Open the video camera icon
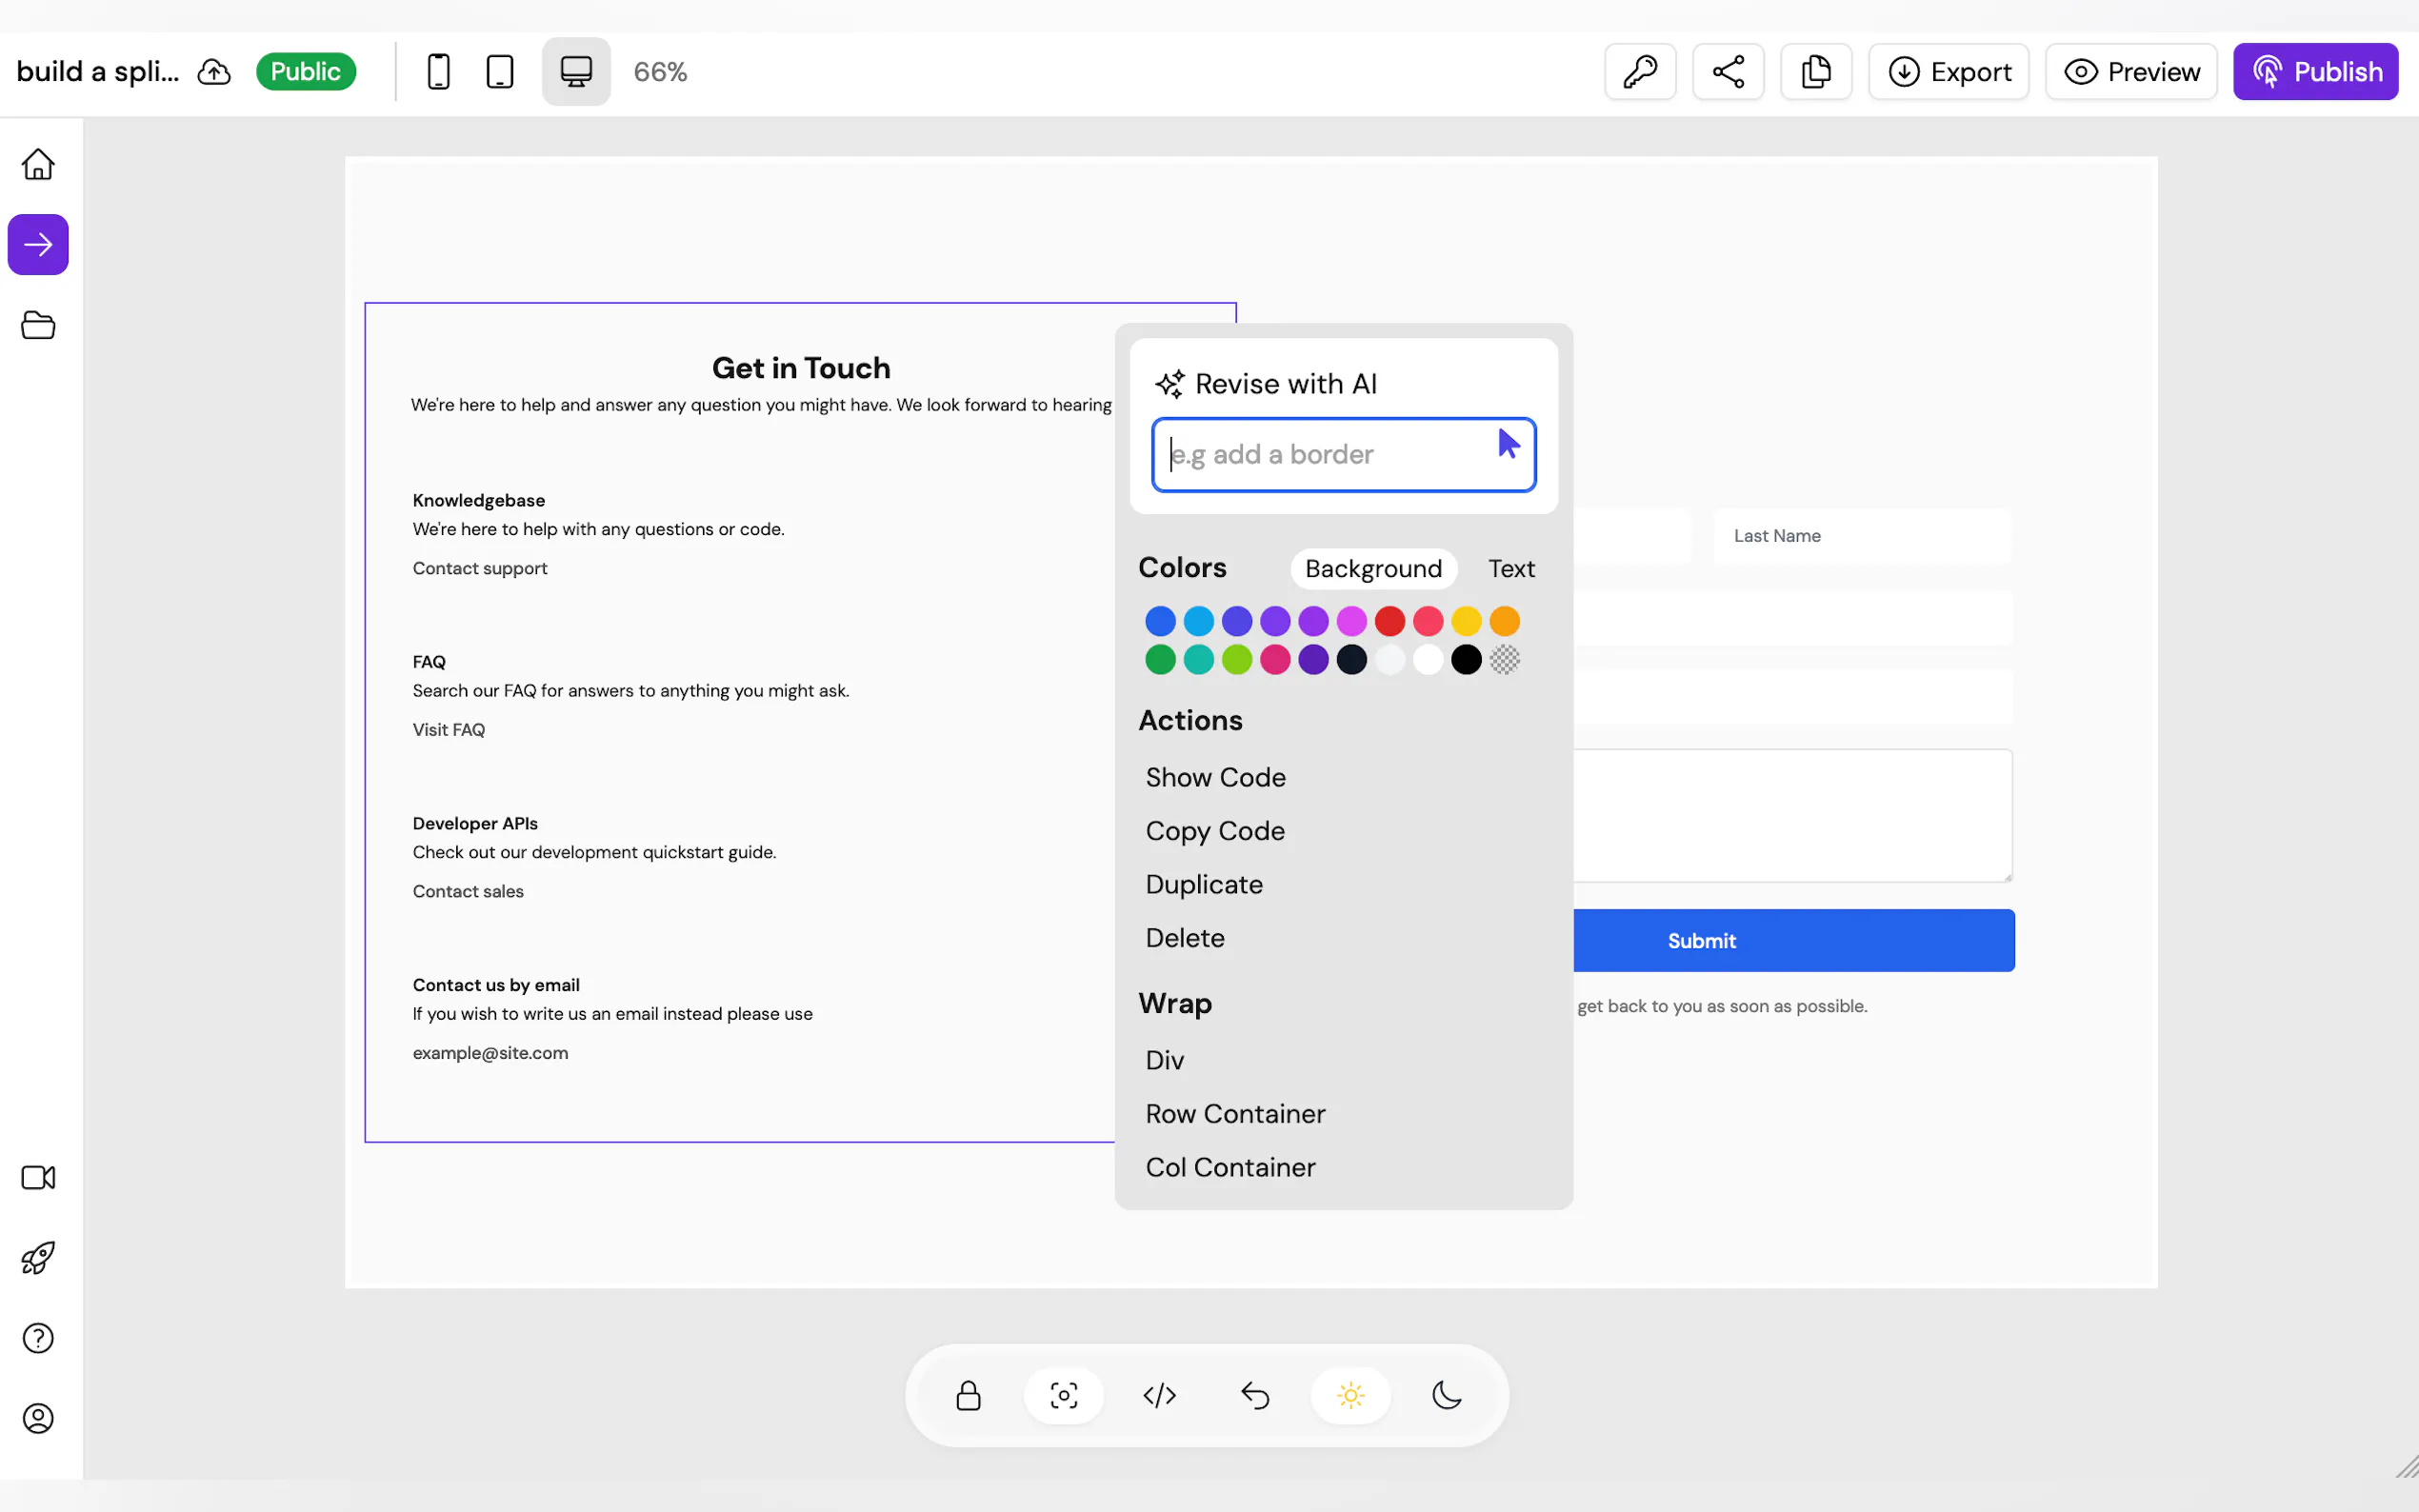Screen dimensions: 2419x1512 (x=38, y=1177)
